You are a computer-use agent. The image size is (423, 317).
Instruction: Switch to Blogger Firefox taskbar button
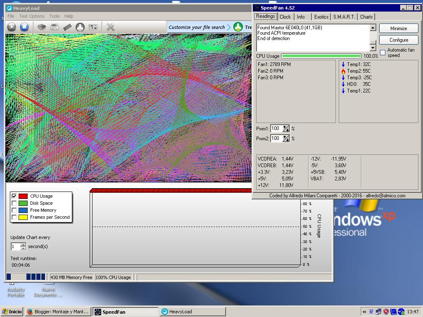point(58,312)
